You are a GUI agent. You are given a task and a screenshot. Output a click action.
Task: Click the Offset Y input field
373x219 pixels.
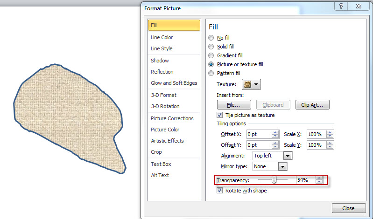pyautogui.click(x=259, y=145)
